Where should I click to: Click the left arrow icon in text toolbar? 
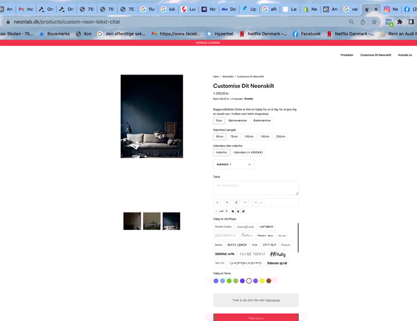[x=246, y=203]
